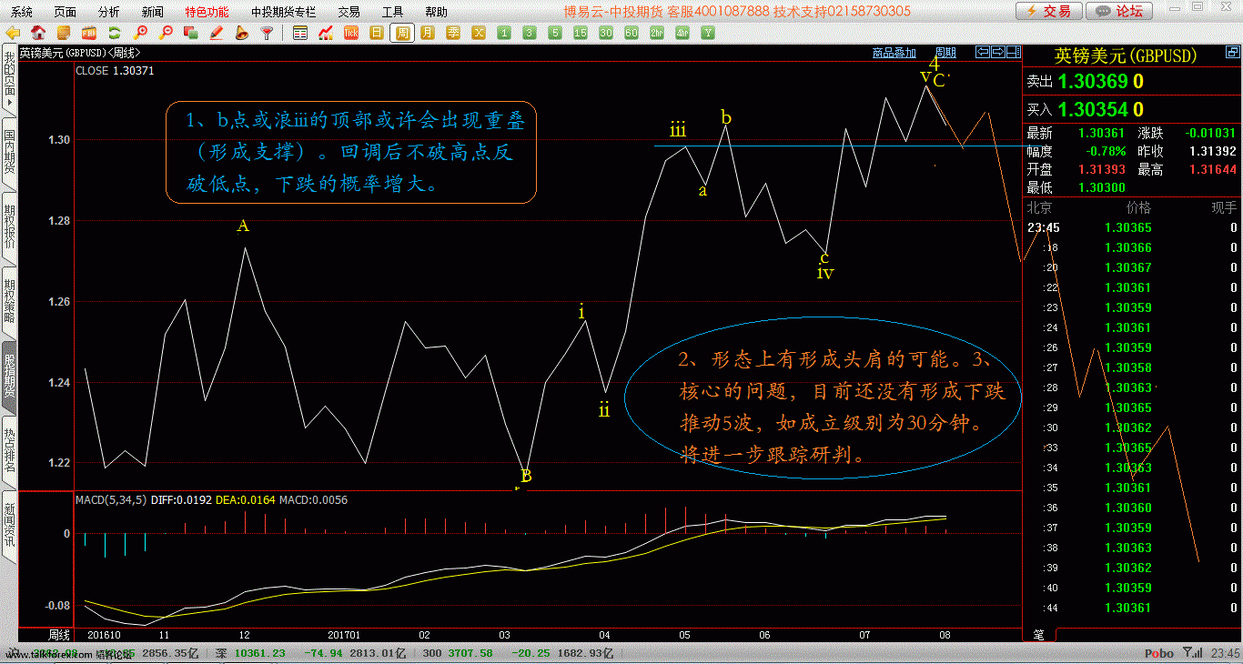
Task: Open the quote list table icon
Action: tap(300, 33)
